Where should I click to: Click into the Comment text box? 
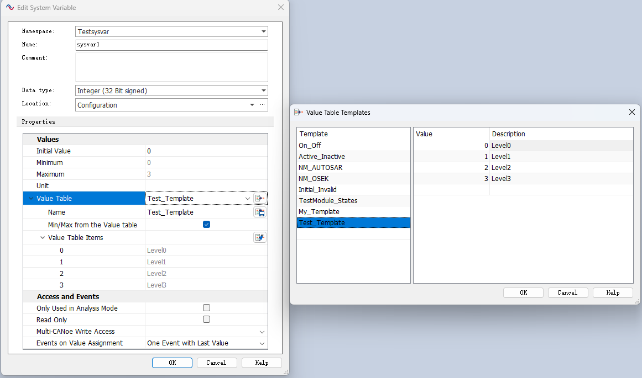[171, 67]
